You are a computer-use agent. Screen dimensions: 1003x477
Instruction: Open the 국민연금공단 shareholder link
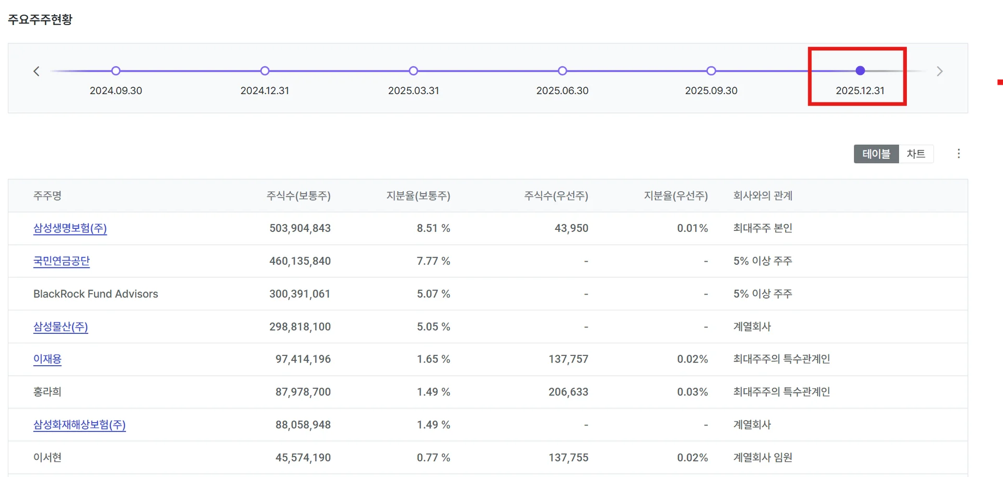pyautogui.click(x=62, y=261)
